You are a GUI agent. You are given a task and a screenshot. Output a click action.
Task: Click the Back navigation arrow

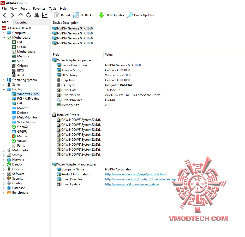[x=4, y=15]
